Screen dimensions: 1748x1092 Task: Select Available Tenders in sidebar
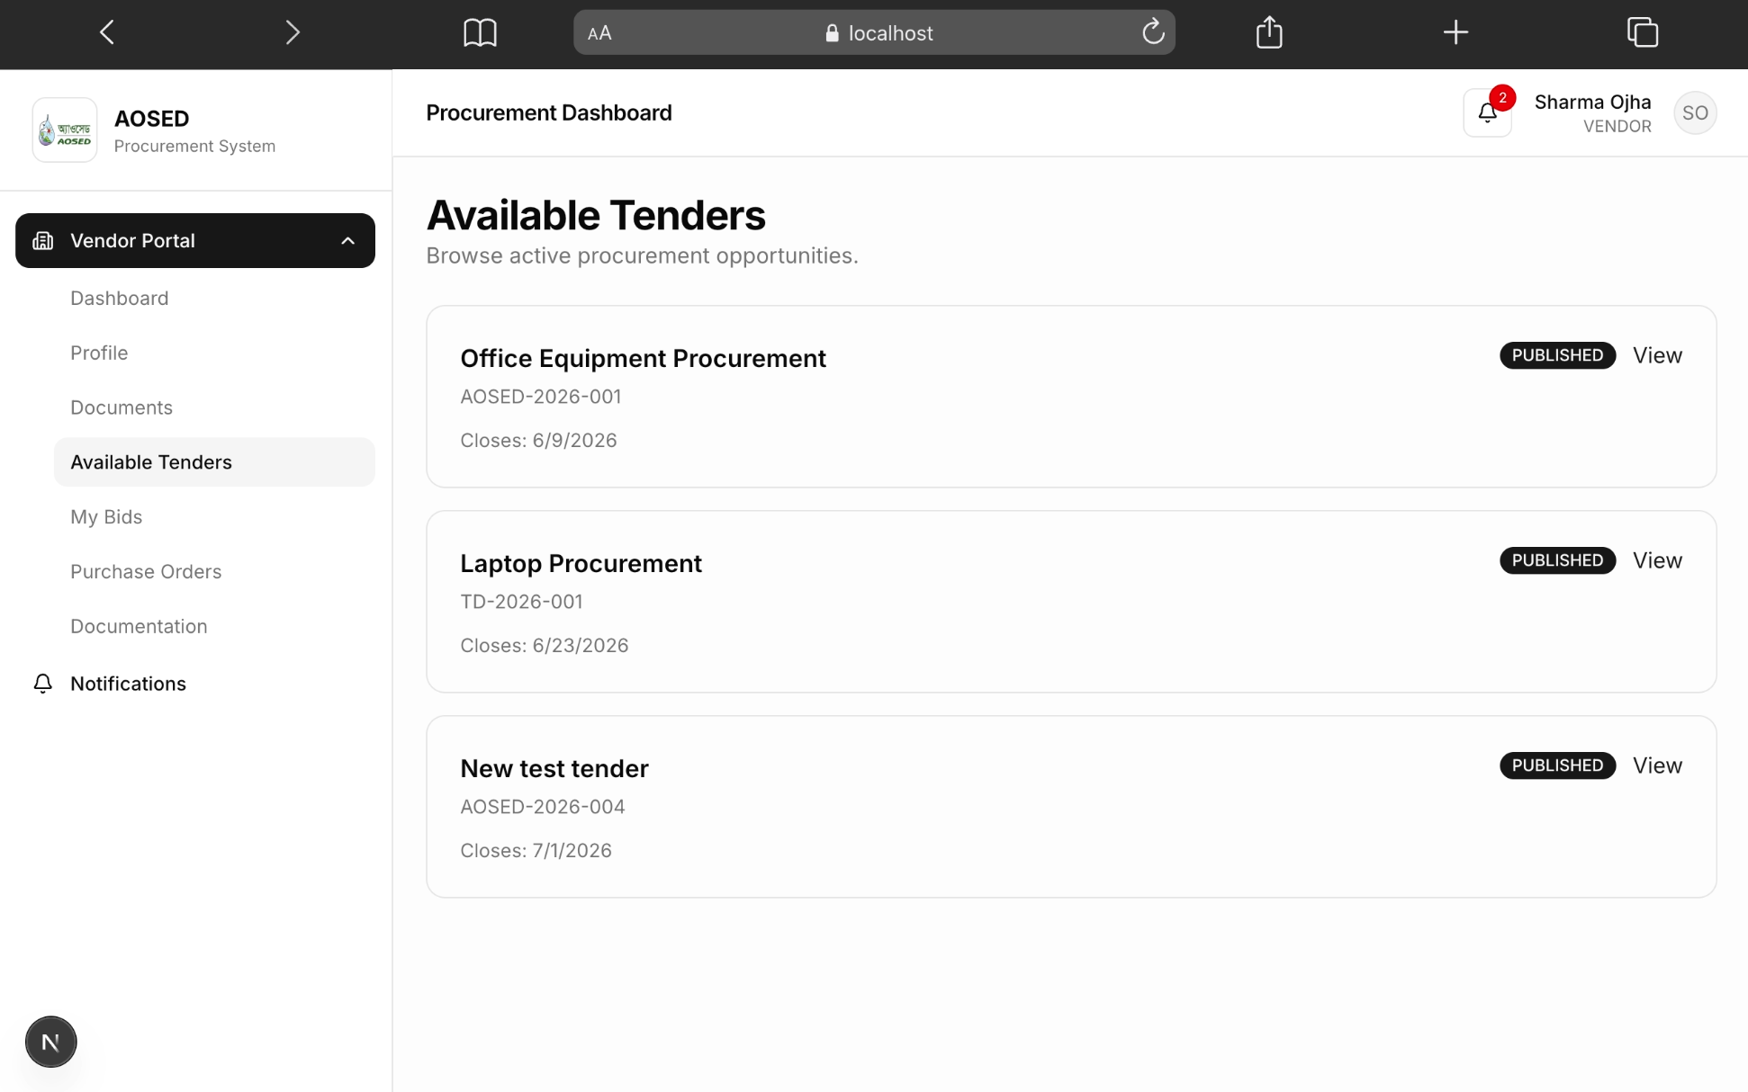[214, 462]
